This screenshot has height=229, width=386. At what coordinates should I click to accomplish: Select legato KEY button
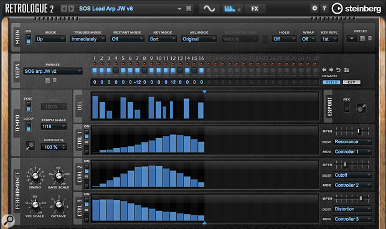tap(351, 82)
